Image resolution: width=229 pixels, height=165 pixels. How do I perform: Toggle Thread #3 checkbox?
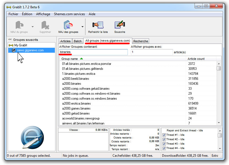164,144
